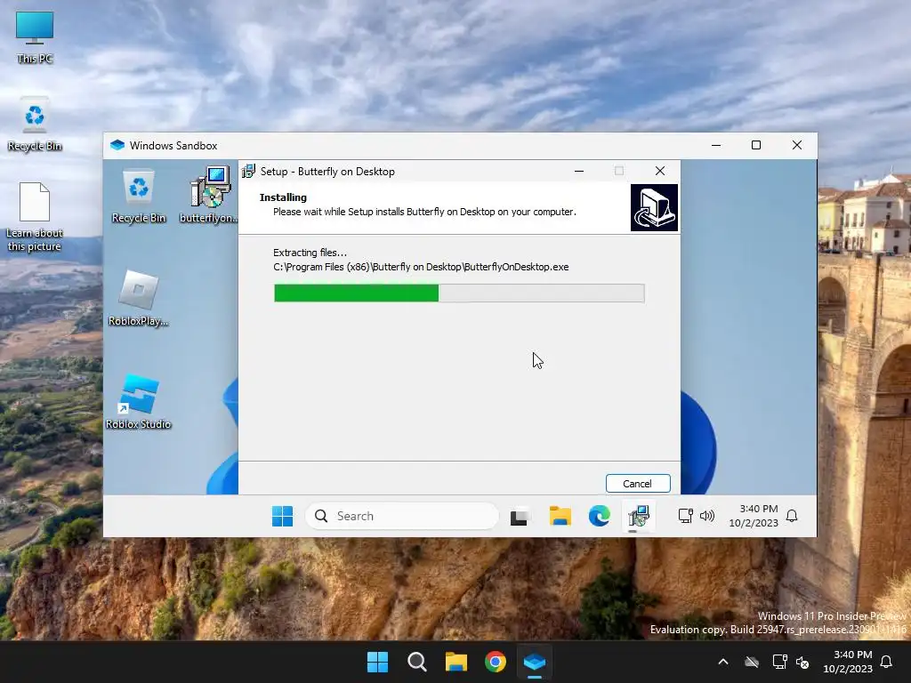This screenshot has width=911, height=683.
Task: Open This PC desktop icon
Action: point(35,37)
